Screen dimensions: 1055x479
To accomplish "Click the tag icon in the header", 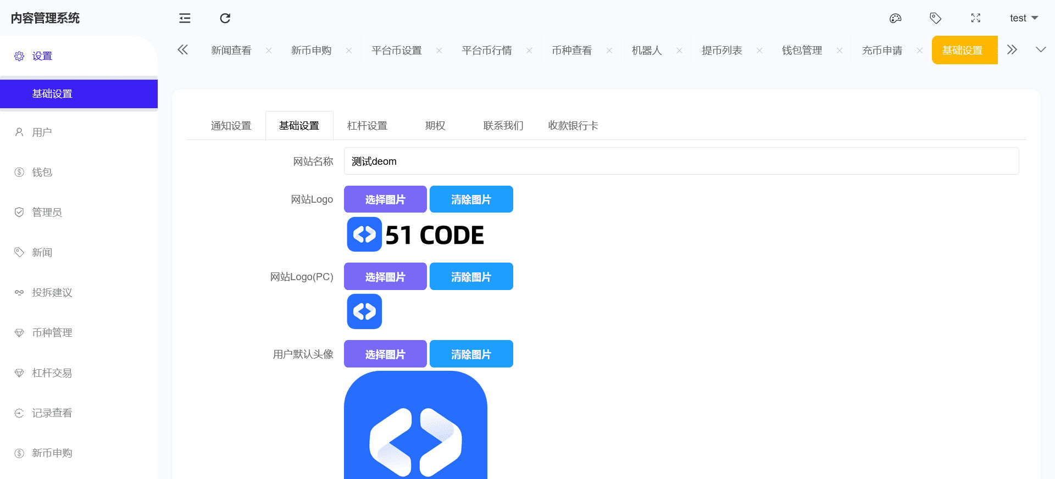I will (935, 18).
